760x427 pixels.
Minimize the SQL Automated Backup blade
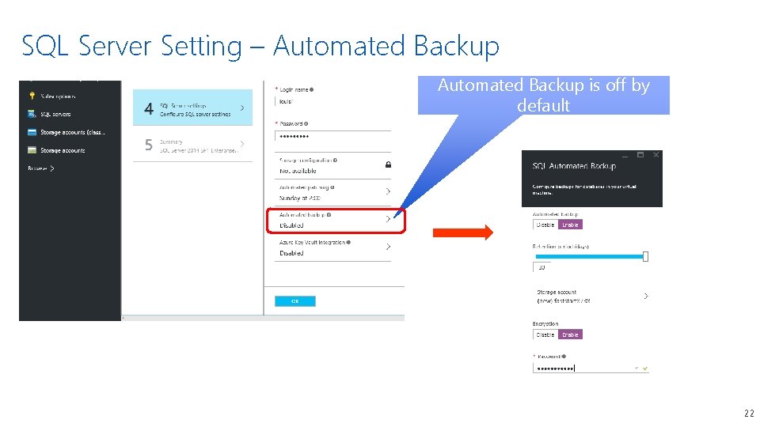point(625,156)
